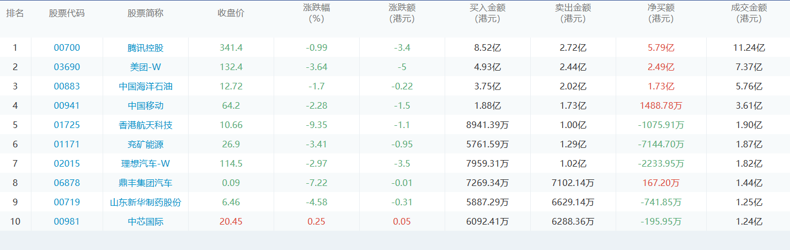
Task: Go to 兖矿能源 stock page
Action: click(x=146, y=145)
